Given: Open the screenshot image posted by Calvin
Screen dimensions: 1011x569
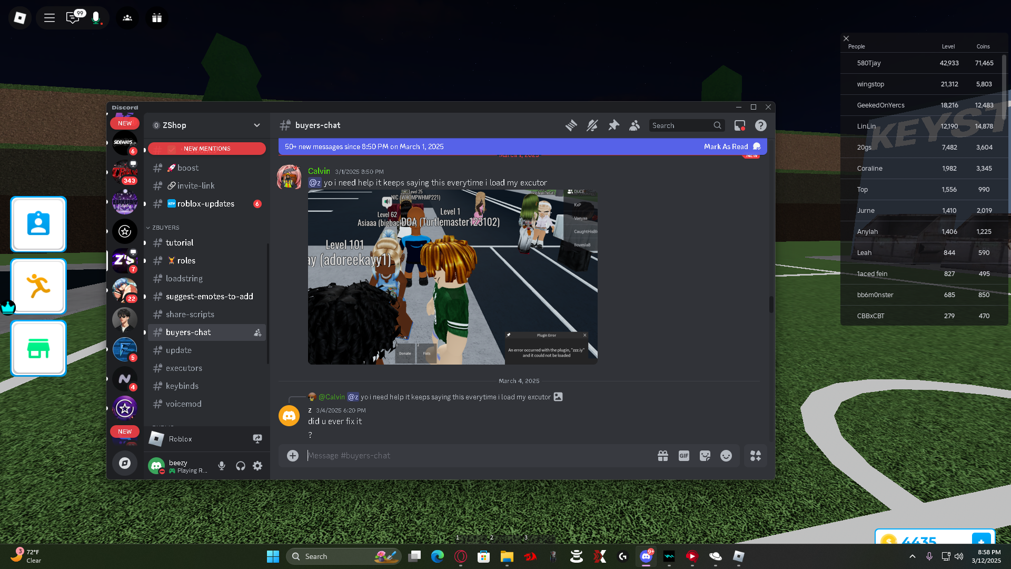Looking at the screenshot, I should coord(453,277).
